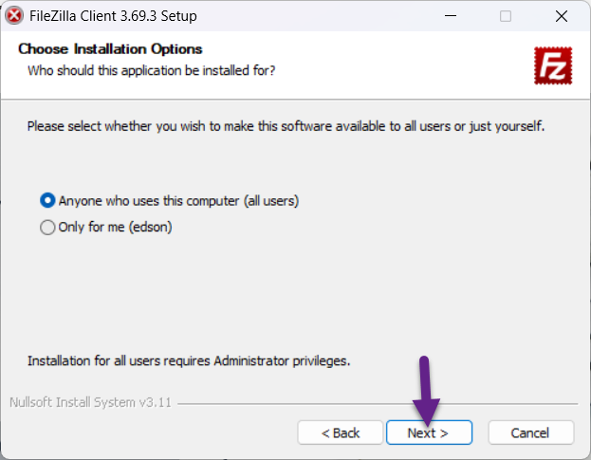Click the greyed-out maximize window button

(x=506, y=16)
